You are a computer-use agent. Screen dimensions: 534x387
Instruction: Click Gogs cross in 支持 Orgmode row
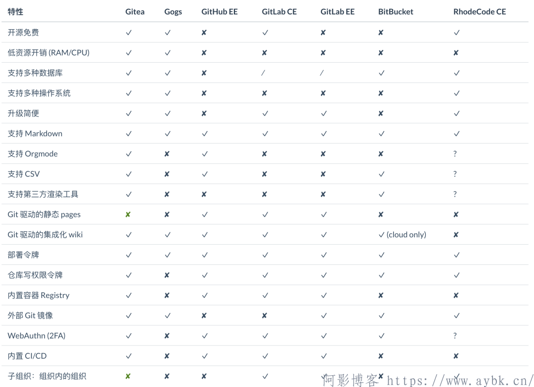[167, 154]
